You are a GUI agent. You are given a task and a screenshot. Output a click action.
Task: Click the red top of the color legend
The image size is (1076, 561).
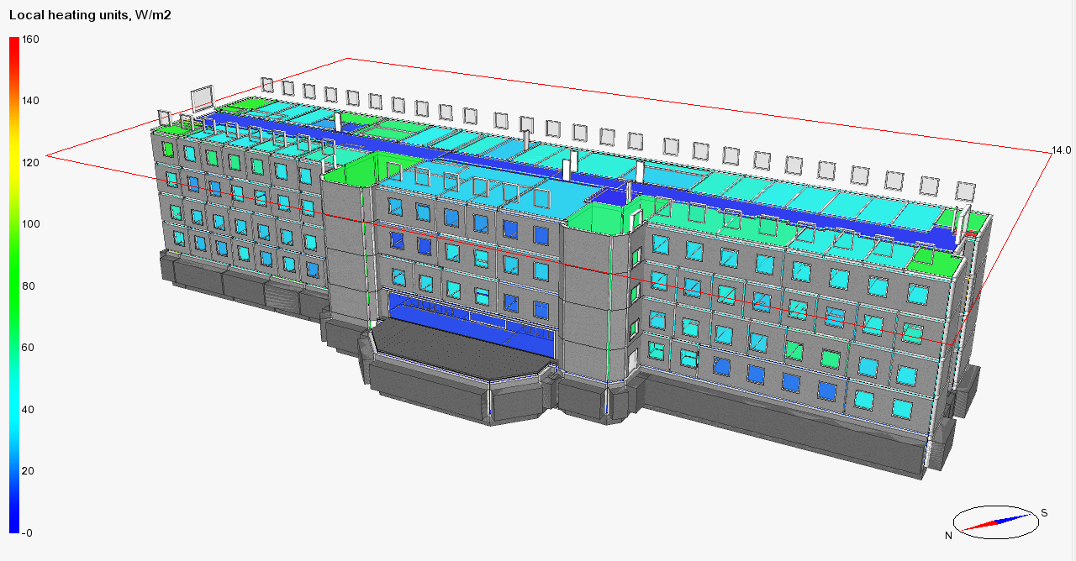pos(13,44)
